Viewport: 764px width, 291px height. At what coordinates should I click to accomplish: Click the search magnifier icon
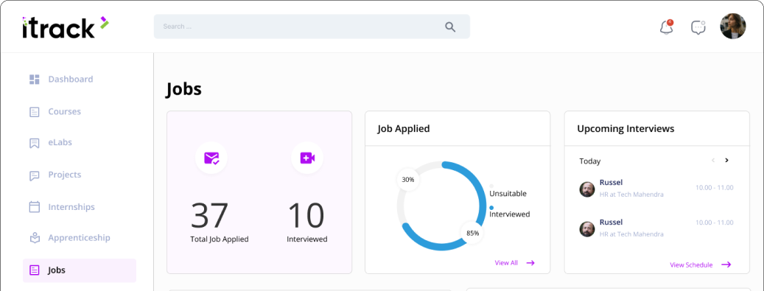tap(449, 27)
